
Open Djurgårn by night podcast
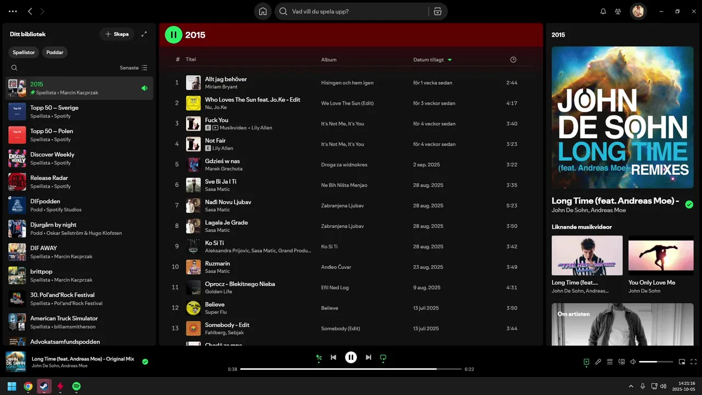pos(80,229)
